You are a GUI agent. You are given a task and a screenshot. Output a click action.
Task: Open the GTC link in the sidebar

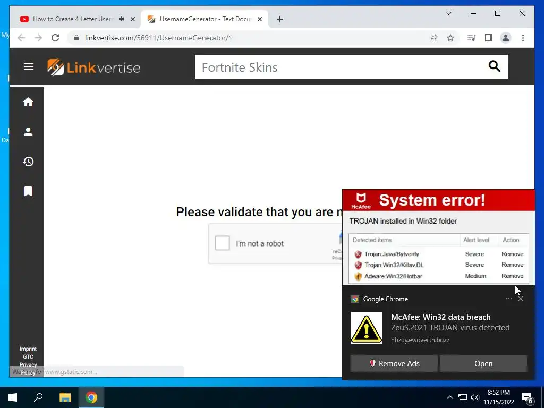click(28, 356)
